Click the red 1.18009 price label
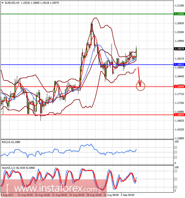The image size is (185, 198). pos(179,86)
